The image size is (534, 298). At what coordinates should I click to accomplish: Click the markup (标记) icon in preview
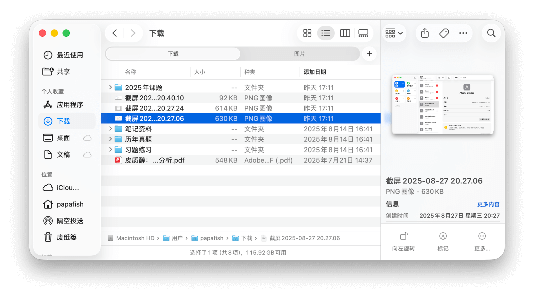click(443, 236)
